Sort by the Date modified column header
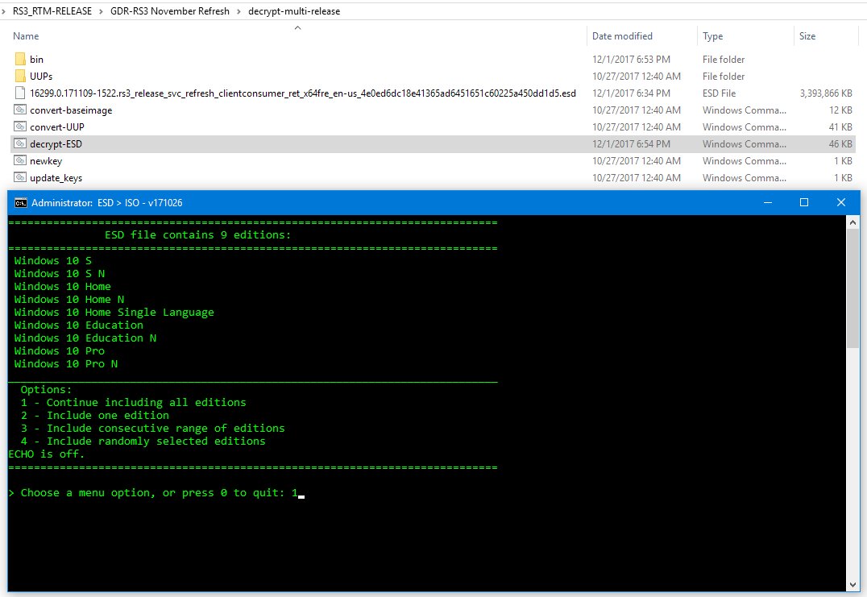 (x=622, y=36)
